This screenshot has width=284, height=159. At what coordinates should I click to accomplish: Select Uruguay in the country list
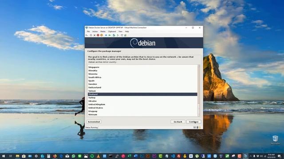coord(142,111)
